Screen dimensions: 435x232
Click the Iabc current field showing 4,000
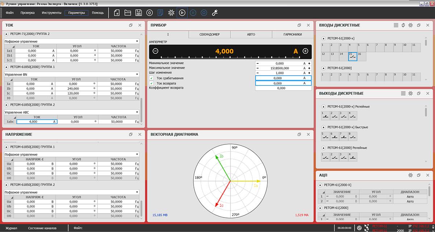point(36,122)
